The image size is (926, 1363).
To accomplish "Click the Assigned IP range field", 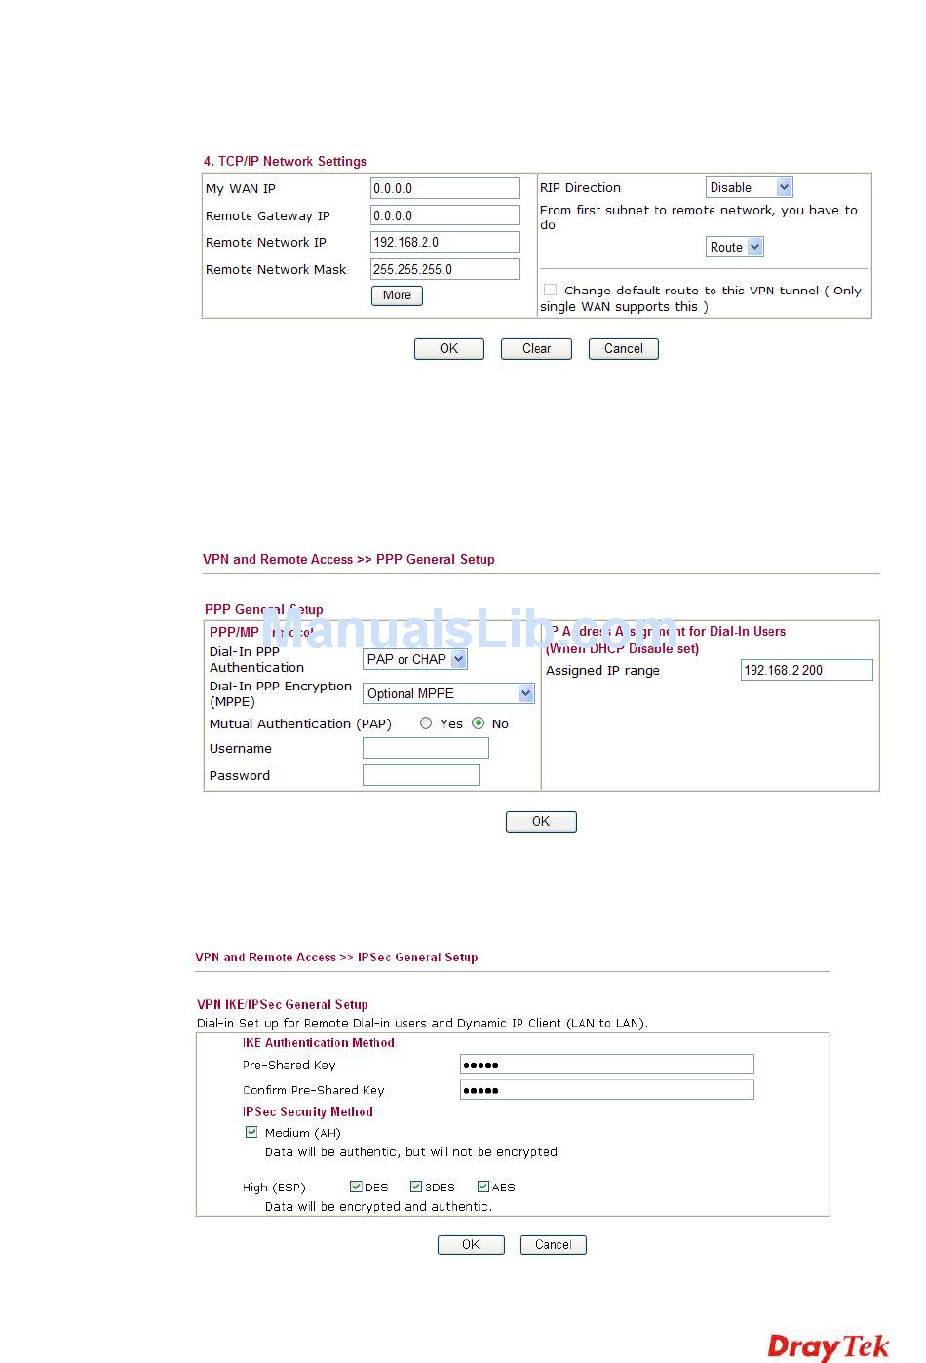I will pos(806,670).
